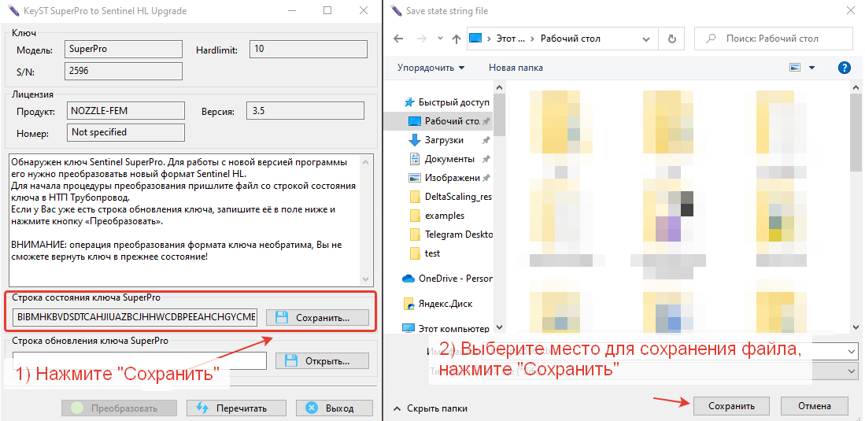Open the view options dropdown arrow
The width and height of the screenshot is (865, 421).
811,68
